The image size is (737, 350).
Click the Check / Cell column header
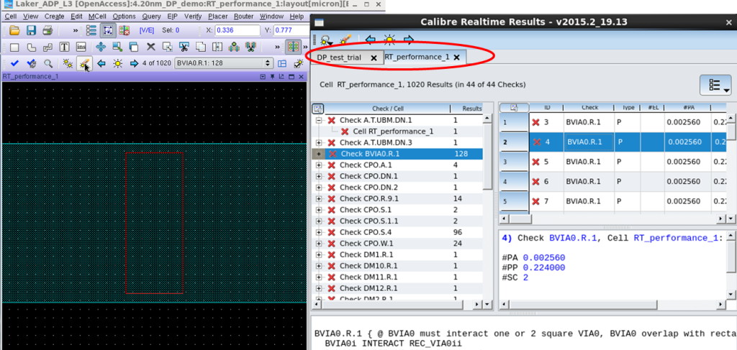(x=387, y=109)
